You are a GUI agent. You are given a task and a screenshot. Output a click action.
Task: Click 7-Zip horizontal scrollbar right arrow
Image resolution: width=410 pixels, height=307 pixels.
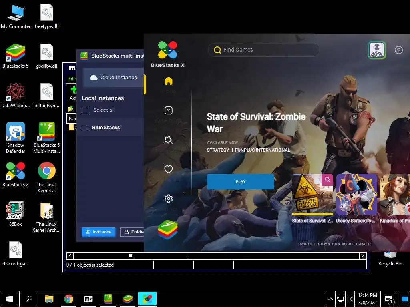coord(362,255)
